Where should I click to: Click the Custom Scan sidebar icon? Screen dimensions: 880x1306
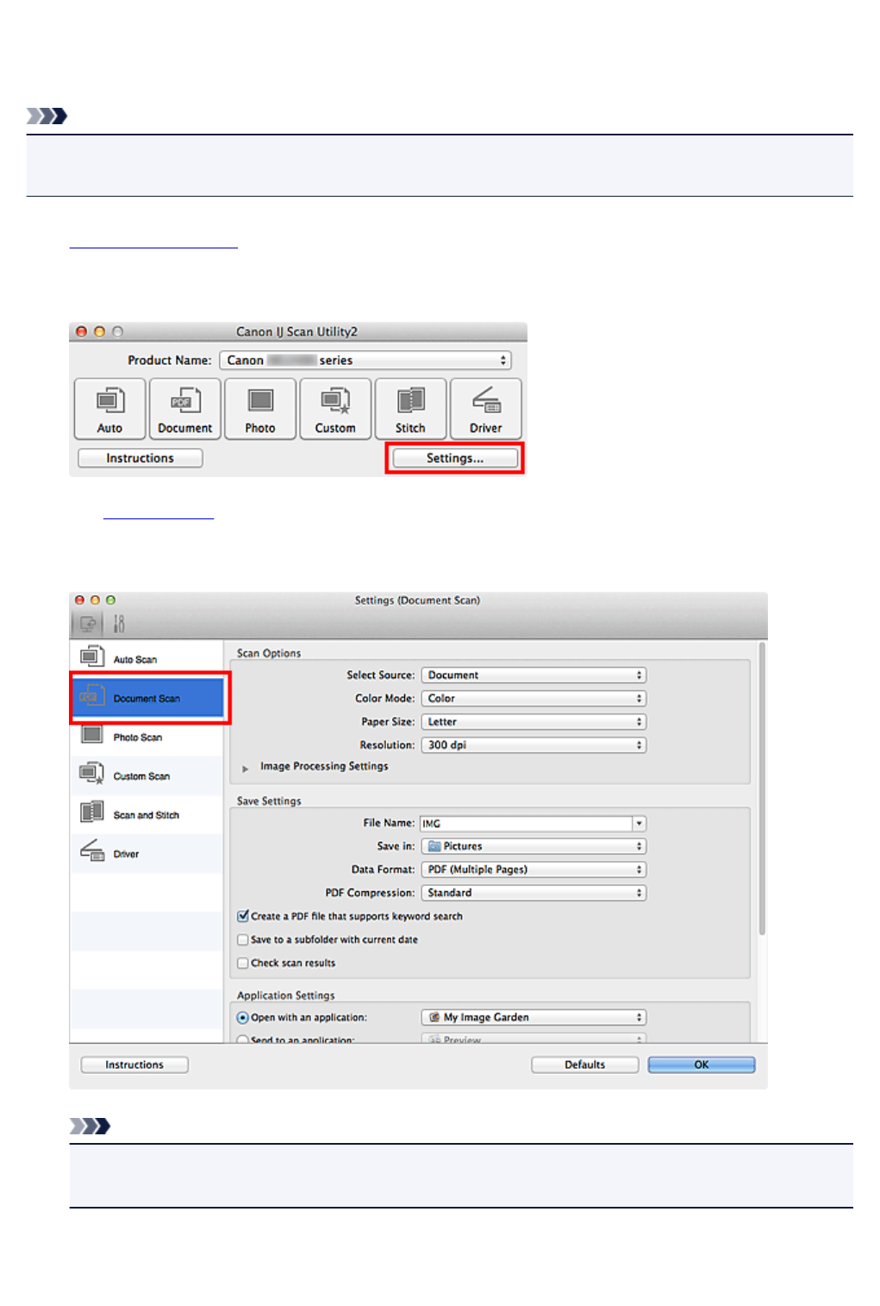(x=92, y=773)
